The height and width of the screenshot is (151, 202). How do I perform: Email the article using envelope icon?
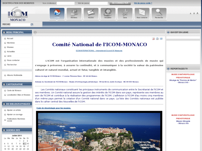[x=161, y=39]
